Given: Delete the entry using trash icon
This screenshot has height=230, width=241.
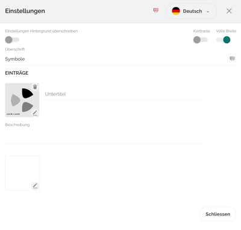Looking at the screenshot, I should point(35,87).
